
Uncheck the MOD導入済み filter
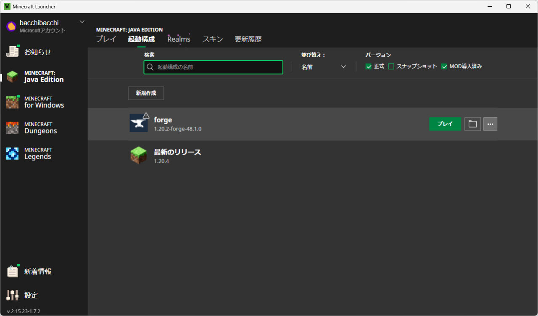[444, 66]
